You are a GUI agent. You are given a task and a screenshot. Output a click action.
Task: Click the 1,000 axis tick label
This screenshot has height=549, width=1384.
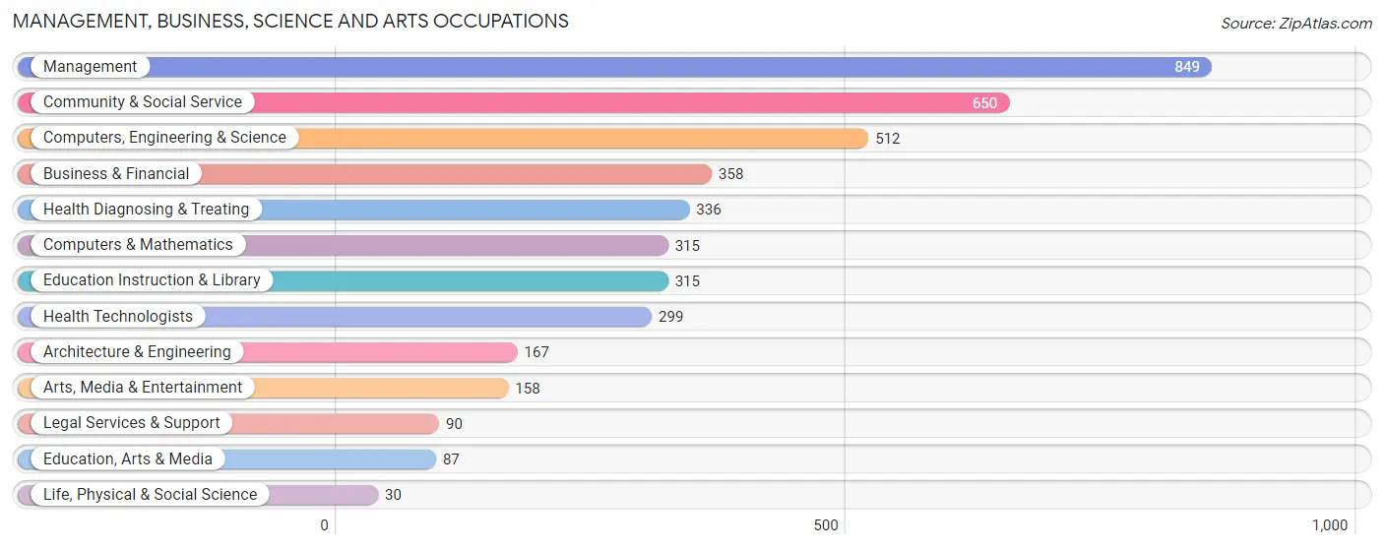pos(1330,525)
